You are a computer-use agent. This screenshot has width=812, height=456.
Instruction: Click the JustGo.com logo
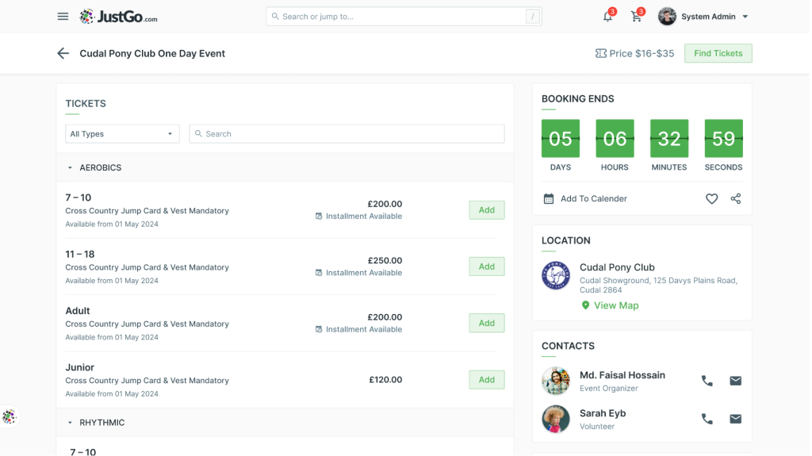click(119, 17)
